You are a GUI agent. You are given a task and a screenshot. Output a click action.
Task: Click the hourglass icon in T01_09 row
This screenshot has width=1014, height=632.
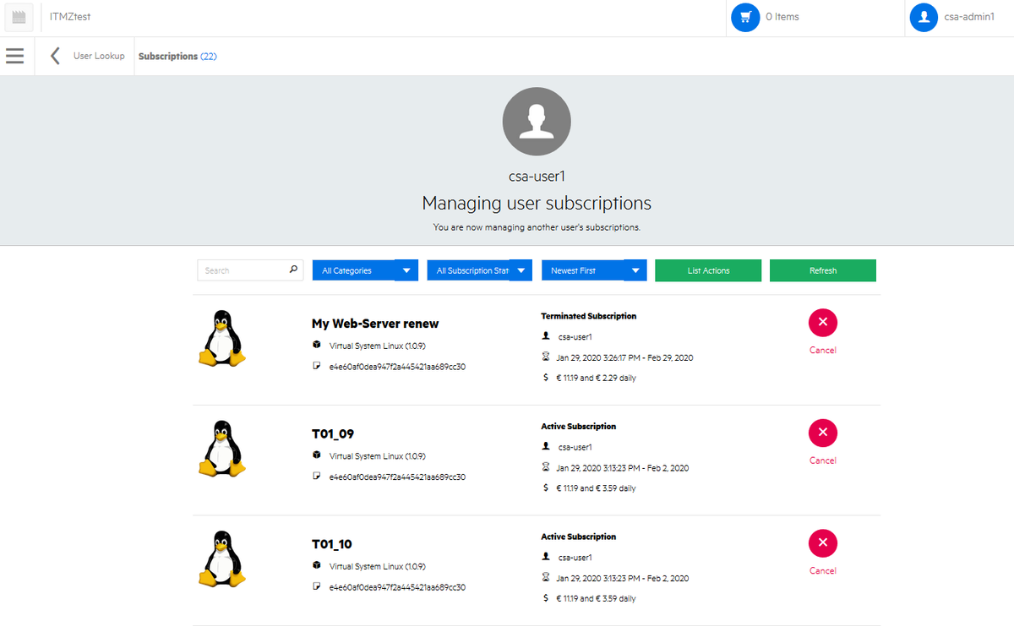coord(546,467)
